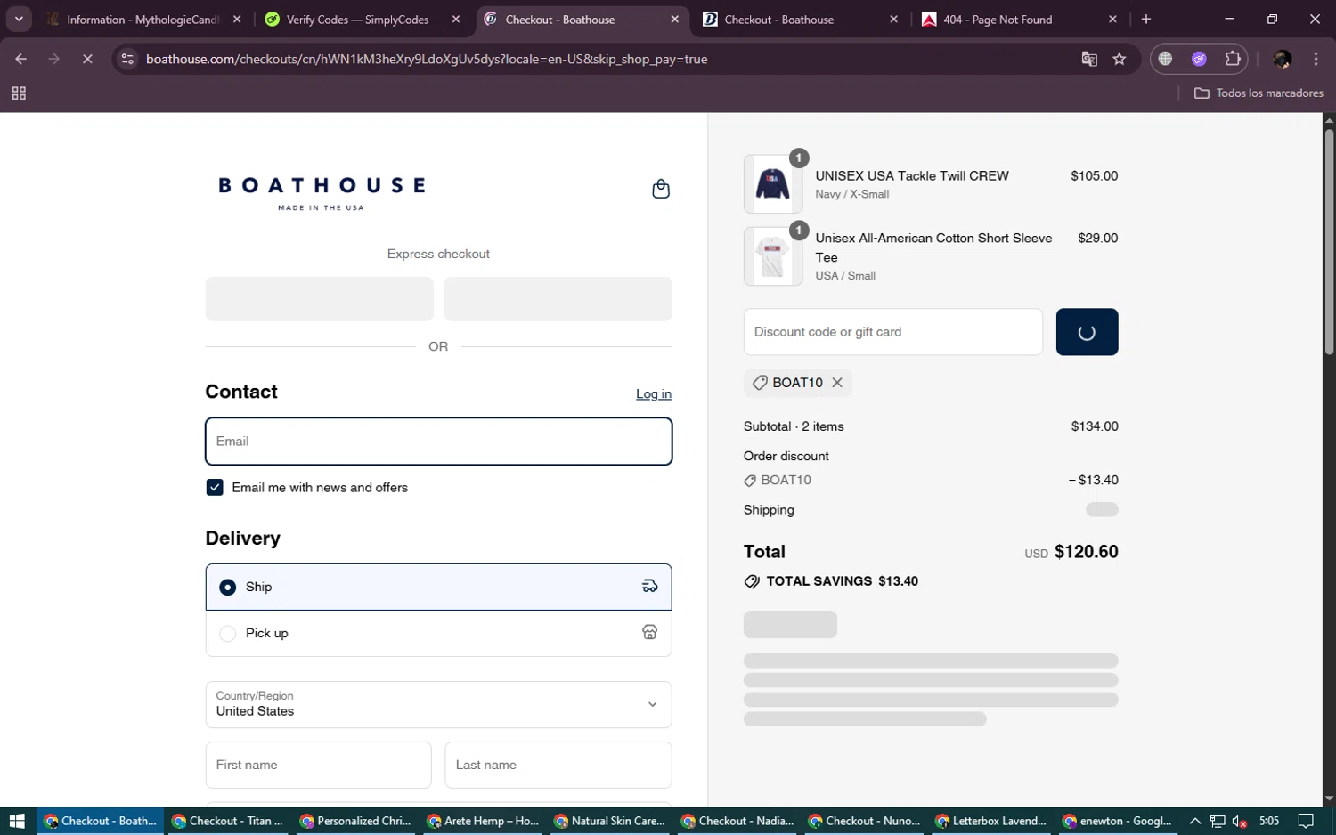Click the All-American Cotton Tee thumbnail
This screenshot has height=835, width=1336.
[x=773, y=256]
